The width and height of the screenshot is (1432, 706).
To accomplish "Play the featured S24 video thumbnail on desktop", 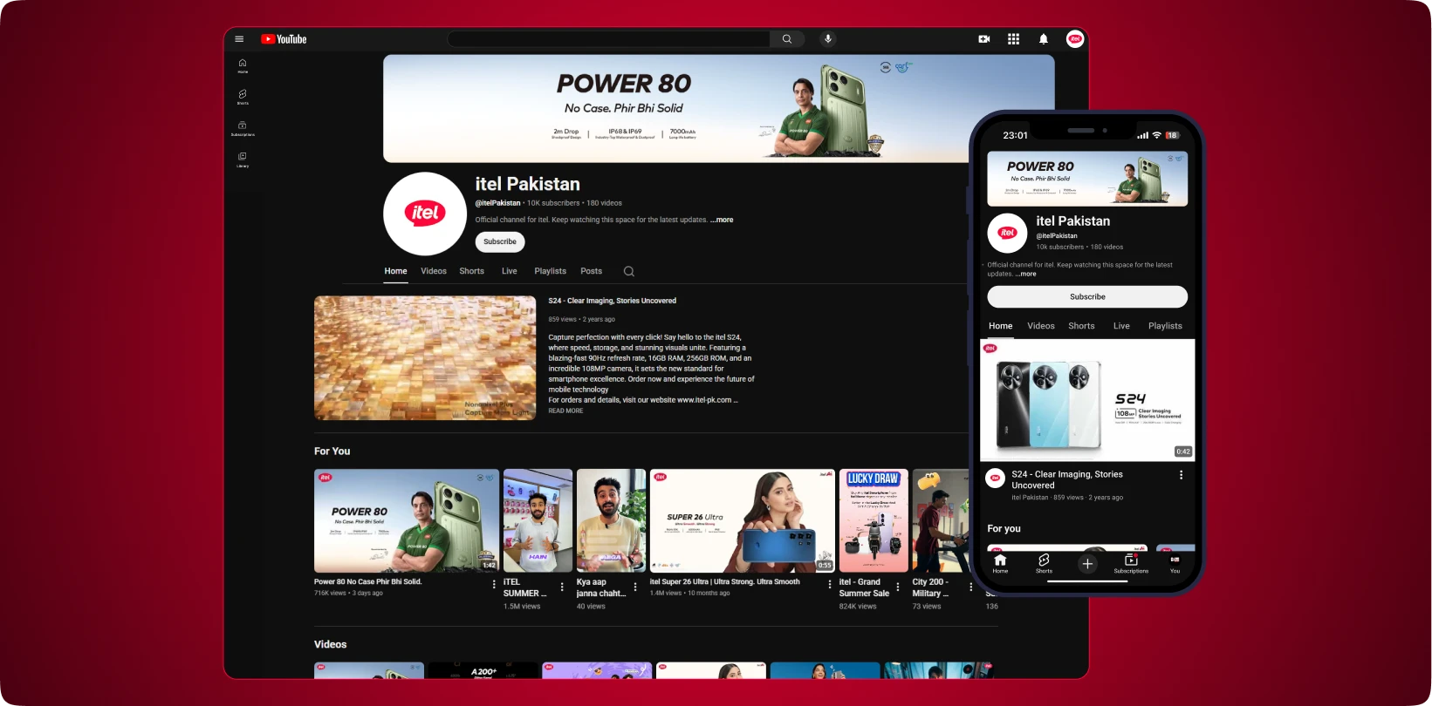I will [x=425, y=357].
